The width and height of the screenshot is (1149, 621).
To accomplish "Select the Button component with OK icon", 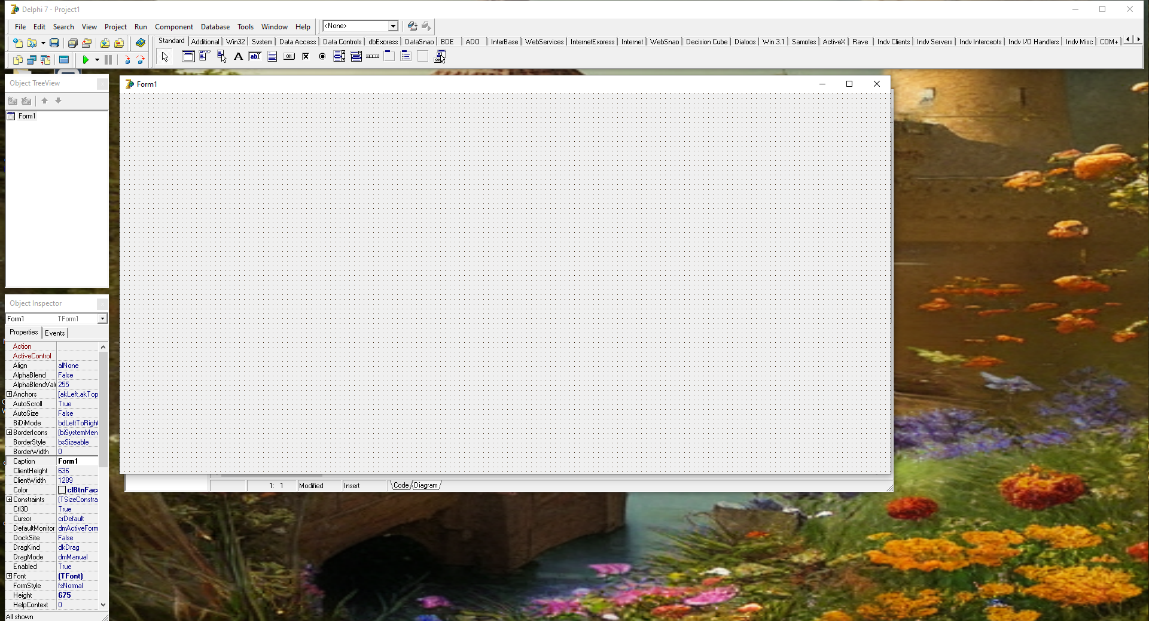I will [x=289, y=56].
